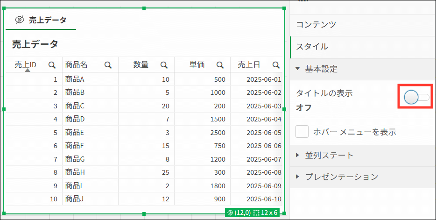Check the ホバー メニューを表示 checkbox
Image resolution: width=436 pixels, height=220 pixels.
click(x=302, y=132)
